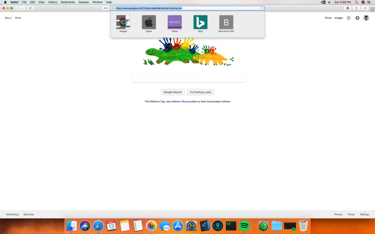Open the Privacy footer link
Viewport: 375px width, 234px height.
pyautogui.click(x=338, y=215)
